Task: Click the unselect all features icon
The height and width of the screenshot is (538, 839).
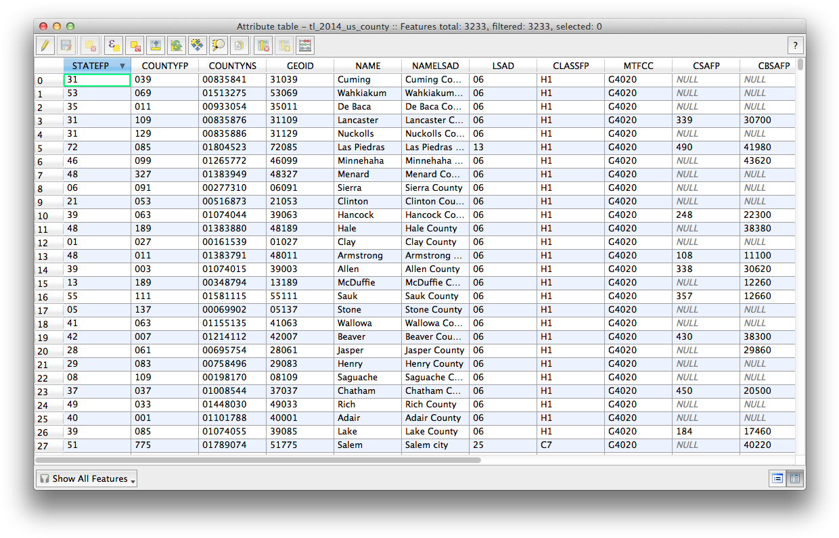Action: (135, 45)
